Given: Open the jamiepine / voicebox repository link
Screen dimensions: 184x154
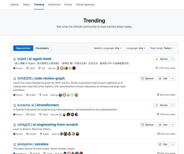Looking at the screenshot, I should [x=33, y=144].
